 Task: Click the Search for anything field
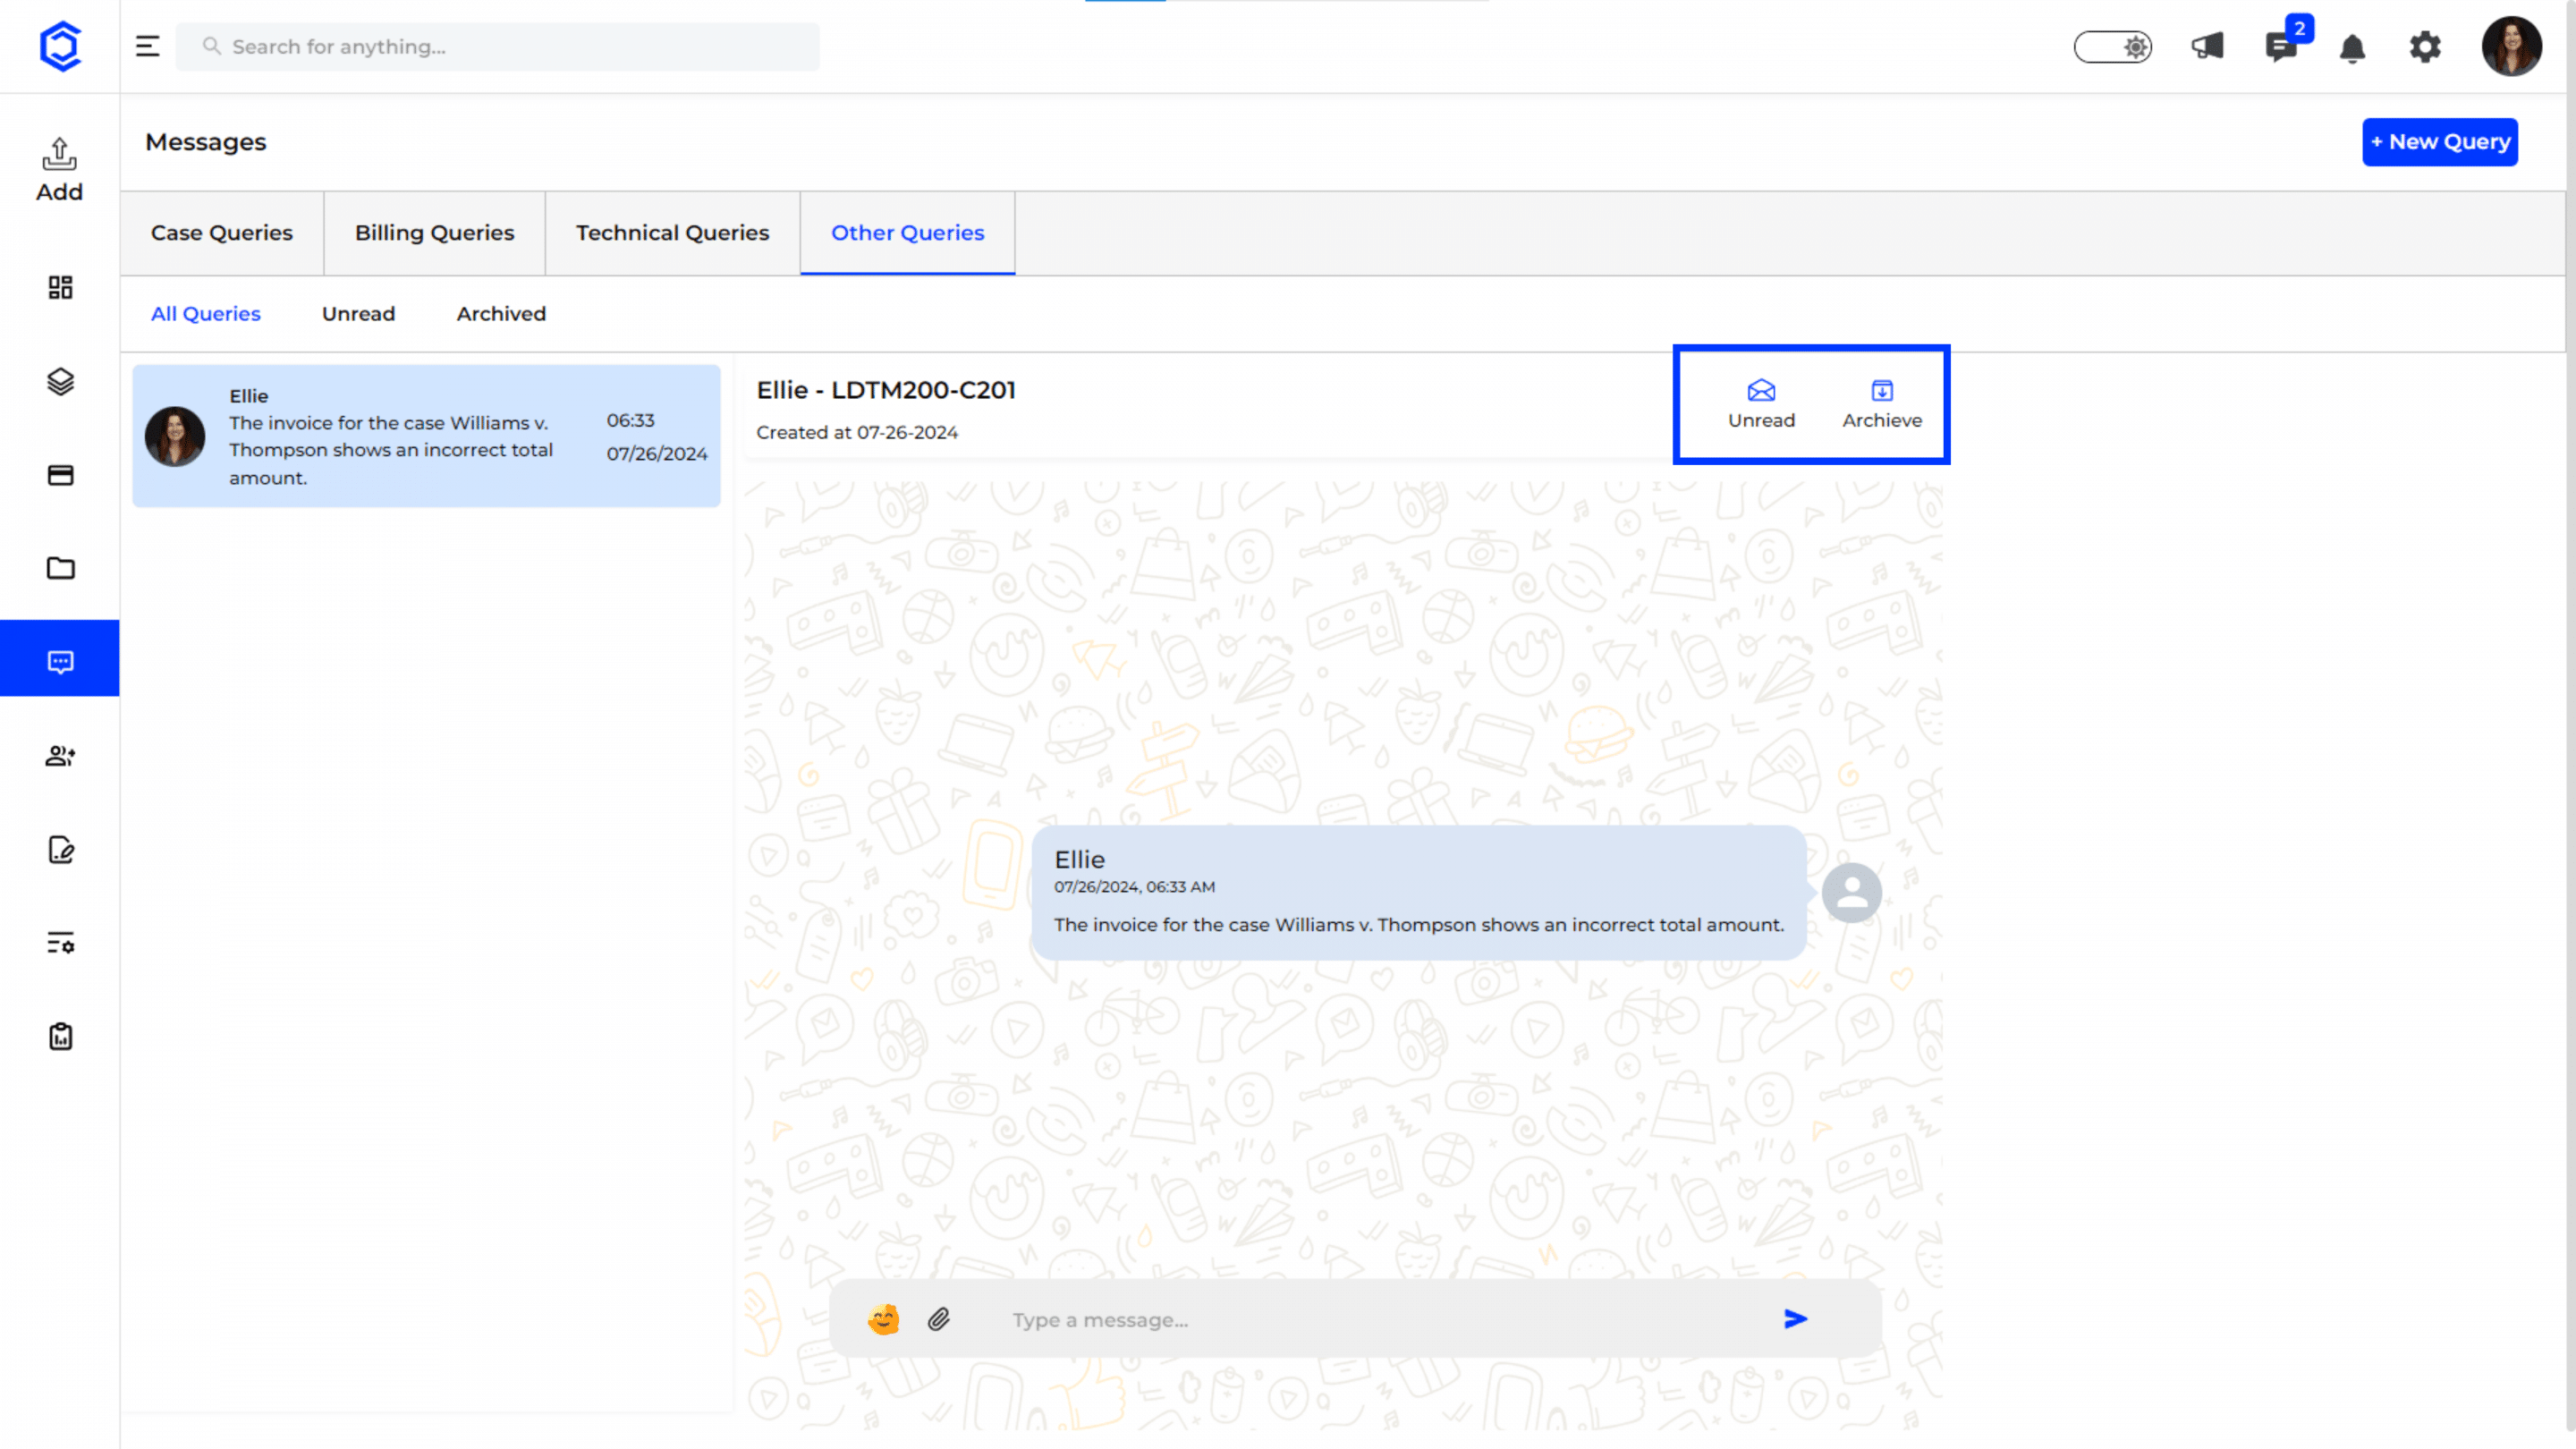click(498, 47)
